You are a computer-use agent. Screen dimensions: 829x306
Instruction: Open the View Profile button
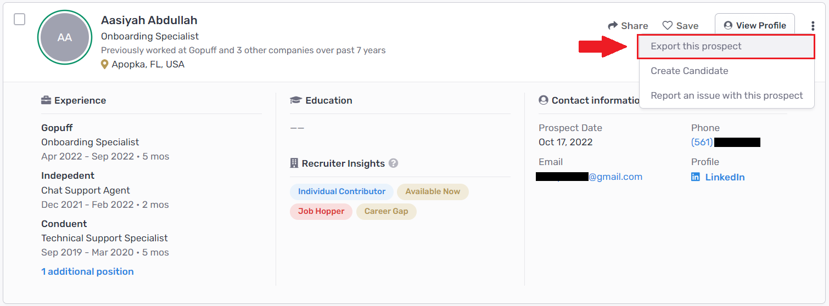click(755, 25)
